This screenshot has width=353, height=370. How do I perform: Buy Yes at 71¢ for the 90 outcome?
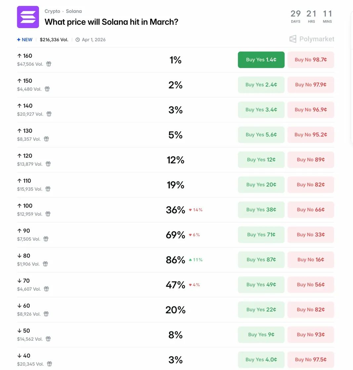tap(261, 235)
